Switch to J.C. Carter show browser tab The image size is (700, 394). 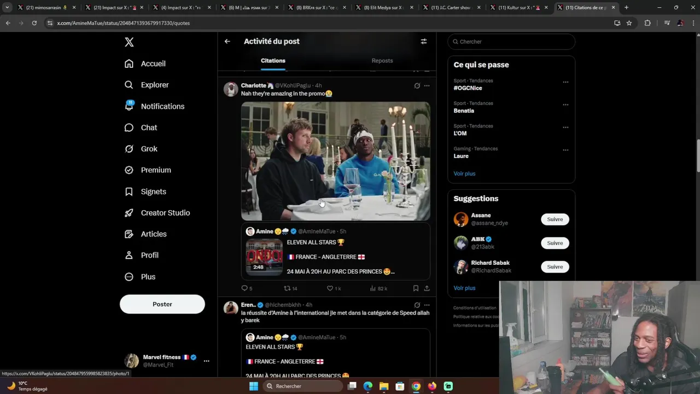[451, 8]
